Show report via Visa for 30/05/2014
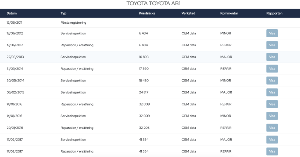Viewport: 300px width, 157px height. (x=272, y=80)
